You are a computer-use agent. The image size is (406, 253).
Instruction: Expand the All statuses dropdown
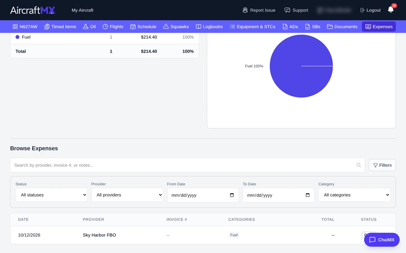[52, 195]
